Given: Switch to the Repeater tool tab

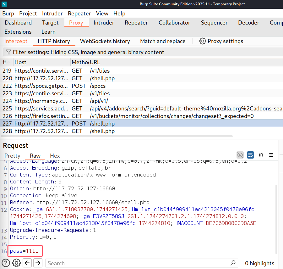Looking at the screenshot, I should pyautogui.click(x=136, y=23).
